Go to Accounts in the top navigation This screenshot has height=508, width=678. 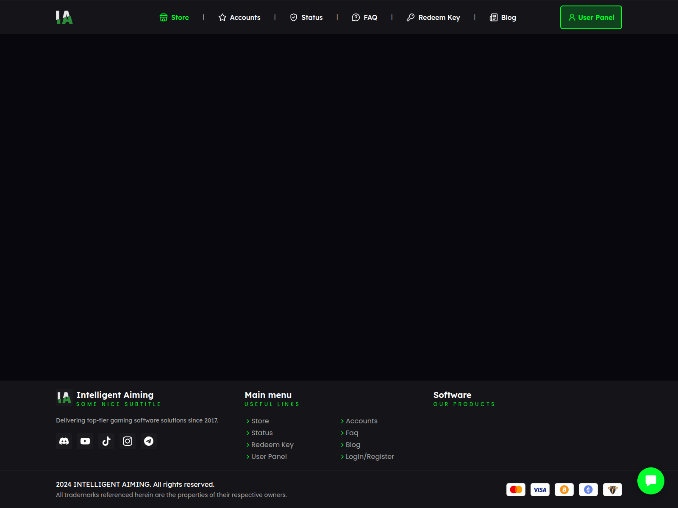[239, 17]
